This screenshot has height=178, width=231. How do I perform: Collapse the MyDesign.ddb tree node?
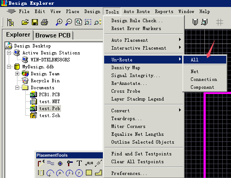9,67
